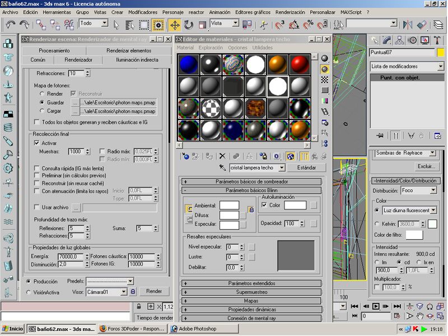The image size is (448, 336).
Task: Toggle Reconstruir (sin reusar caché) checkbox
Action: tap(36, 183)
